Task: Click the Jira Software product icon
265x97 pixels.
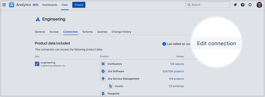Action: click(103, 71)
